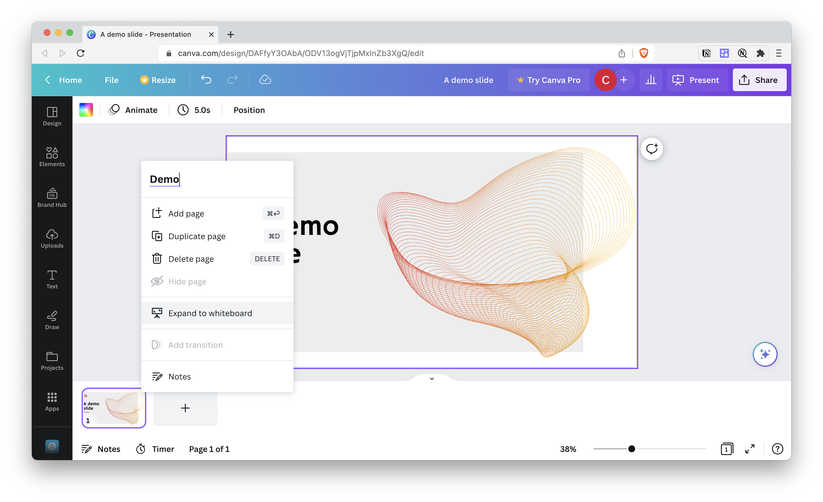Open the Elements panel
This screenshot has height=502, width=823.
[52, 157]
